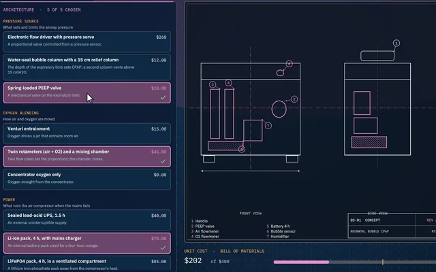Click callout bubble 2 beside PEEP valve
This screenshot has height=272, width=436.
click(294, 99)
